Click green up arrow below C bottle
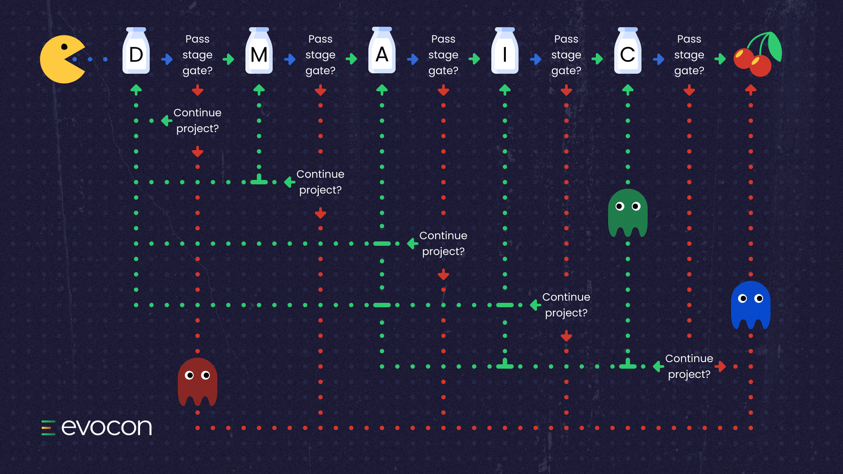This screenshot has width=843, height=474. [628, 90]
